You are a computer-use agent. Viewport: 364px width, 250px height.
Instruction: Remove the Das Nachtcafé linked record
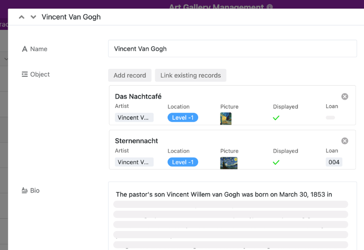tap(345, 97)
